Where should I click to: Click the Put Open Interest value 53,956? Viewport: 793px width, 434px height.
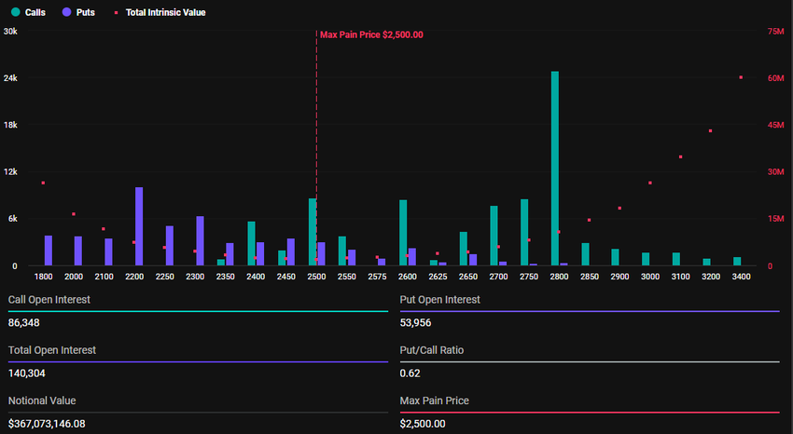click(418, 322)
